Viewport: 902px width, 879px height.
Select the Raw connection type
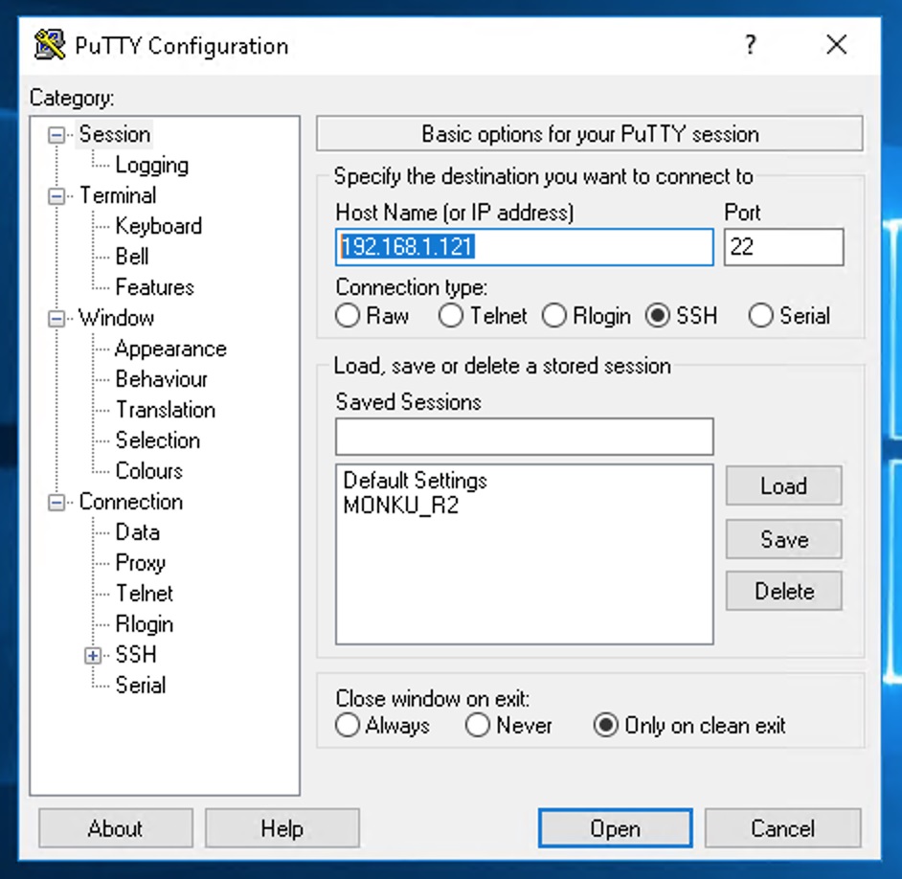point(349,316)
